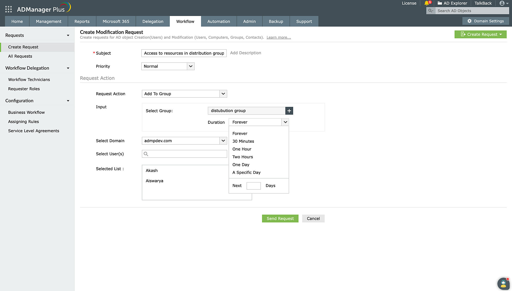Click the notification bell icon
The height and width of the screenshot is (291, 512).
426,3
